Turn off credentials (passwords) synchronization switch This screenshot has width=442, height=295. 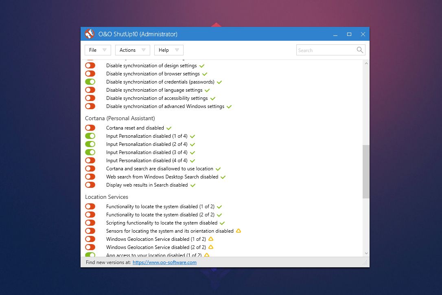[90, 82]
